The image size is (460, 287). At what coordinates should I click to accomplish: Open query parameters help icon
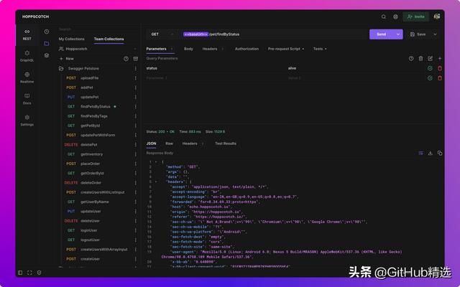tap(411, 59)
